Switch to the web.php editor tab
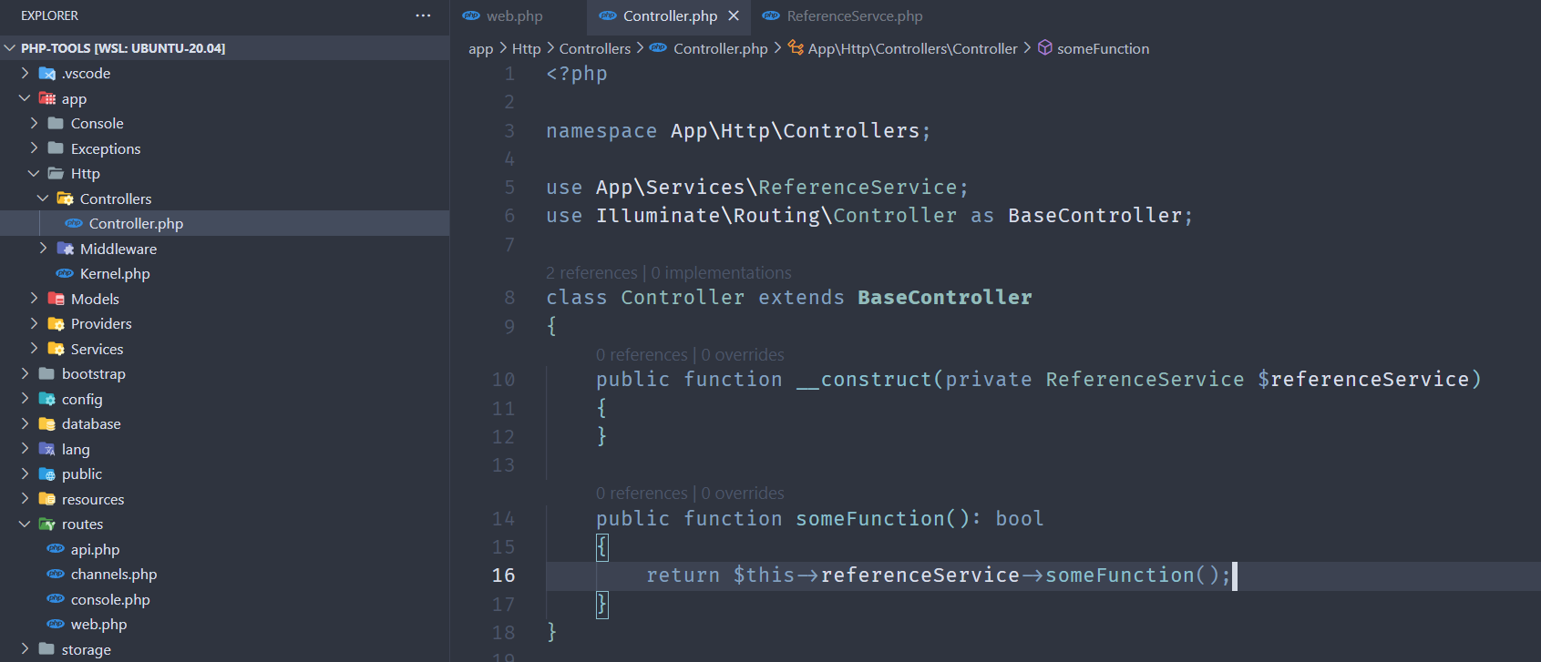 pos(514,15)
